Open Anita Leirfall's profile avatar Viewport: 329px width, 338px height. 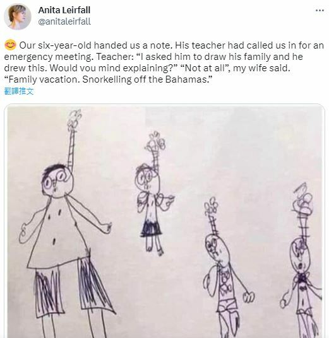(x=18, y=16)
